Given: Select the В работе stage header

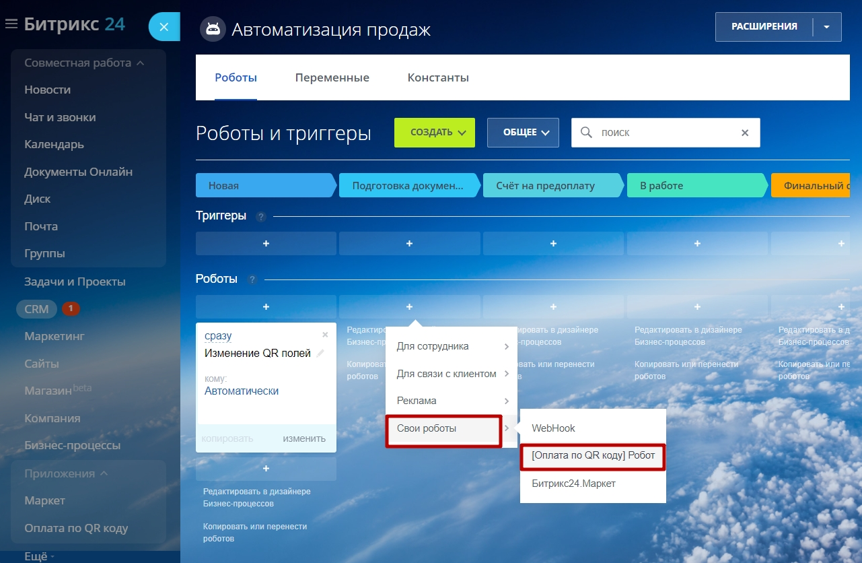Looking at the screenshot, I should click(x=697, y=186).
